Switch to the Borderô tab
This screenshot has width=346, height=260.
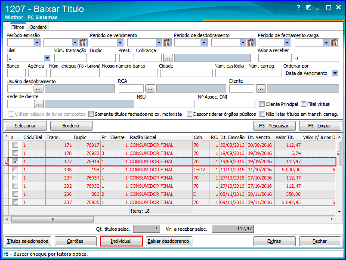38,27
